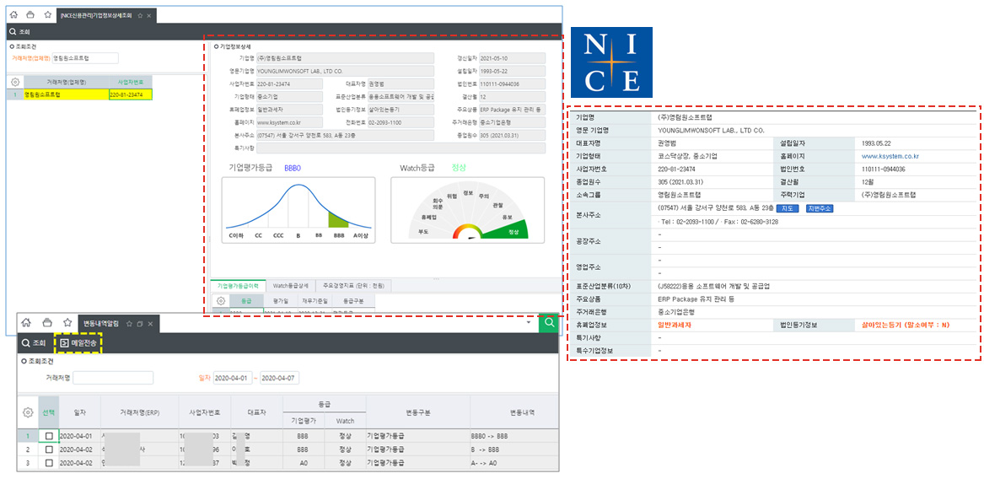Viewport: 984px width, 479px height.
Task: Open the www.ksystem.co.kr link in the NICE panel
Action: coord(890,156)
